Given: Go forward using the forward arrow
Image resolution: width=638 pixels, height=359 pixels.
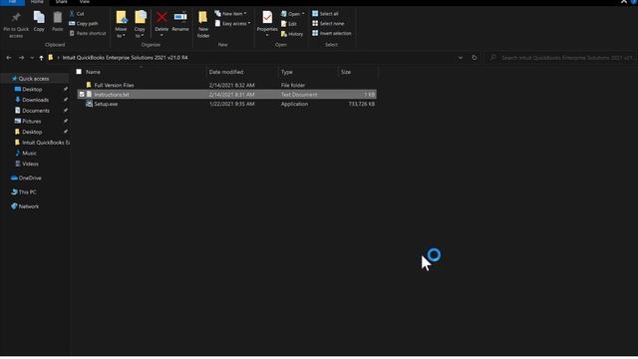Looking at the screenshot, I should (21, 58).
